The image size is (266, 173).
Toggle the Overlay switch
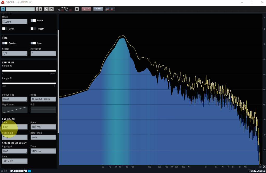point(5,43)
